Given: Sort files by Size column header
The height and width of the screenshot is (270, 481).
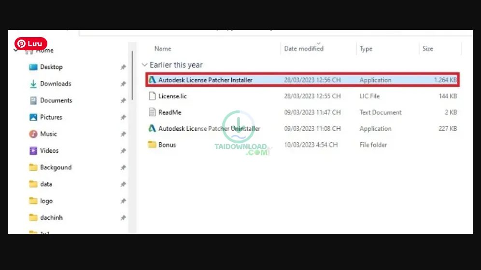Looking at the screenshot, I should (427, 49).
